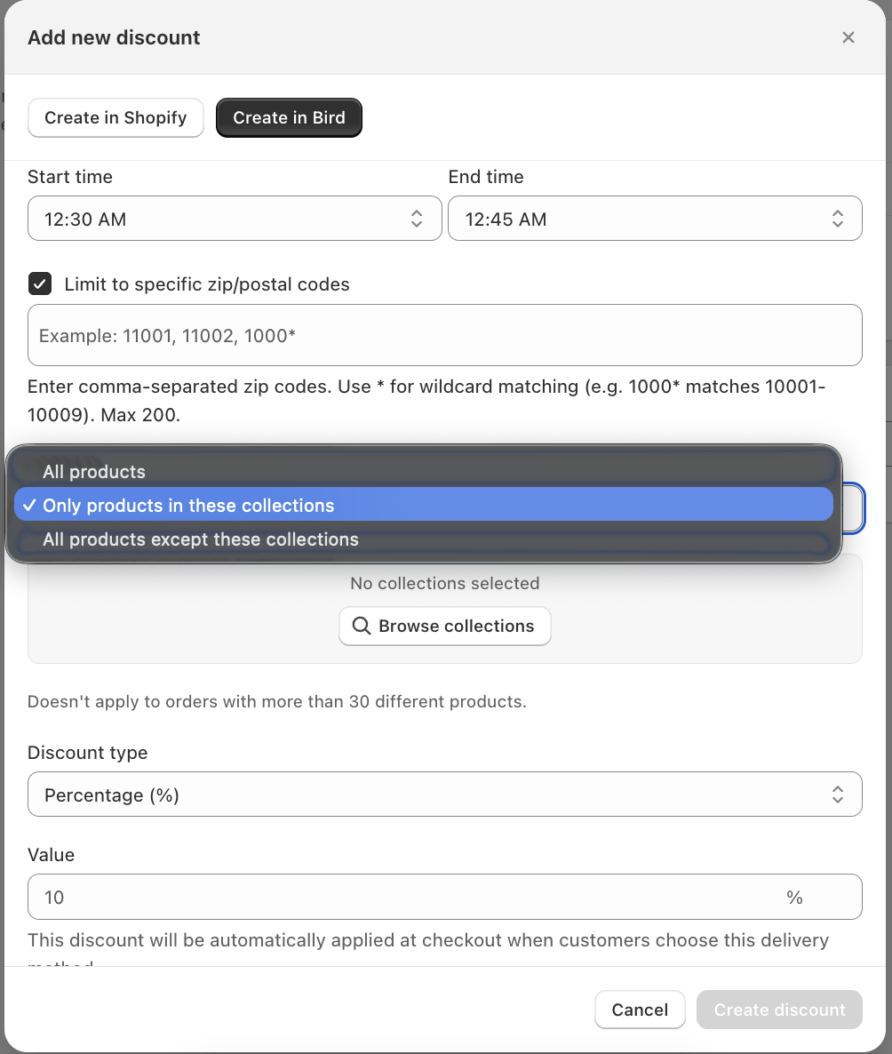Click the End time stepper arrows
This screenshot has width=892, height=1054.
tap(838, 219)
